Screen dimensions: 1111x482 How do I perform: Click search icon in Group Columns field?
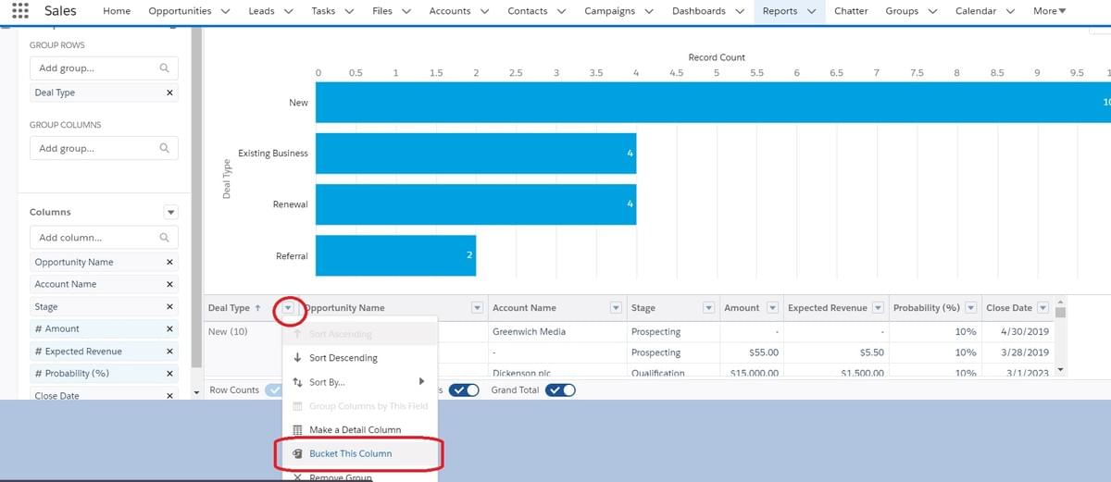(x=164, y=148)
